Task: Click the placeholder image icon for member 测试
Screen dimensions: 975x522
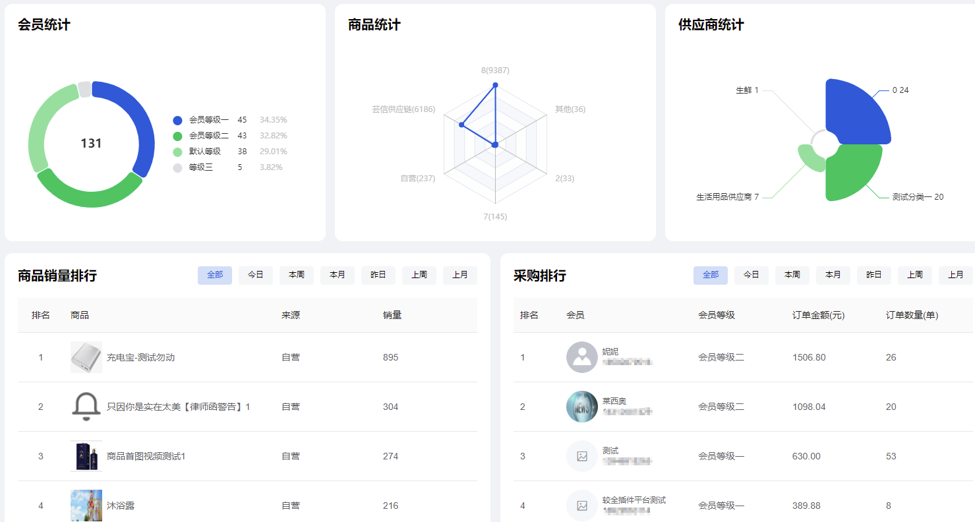Action: [582, 456]
